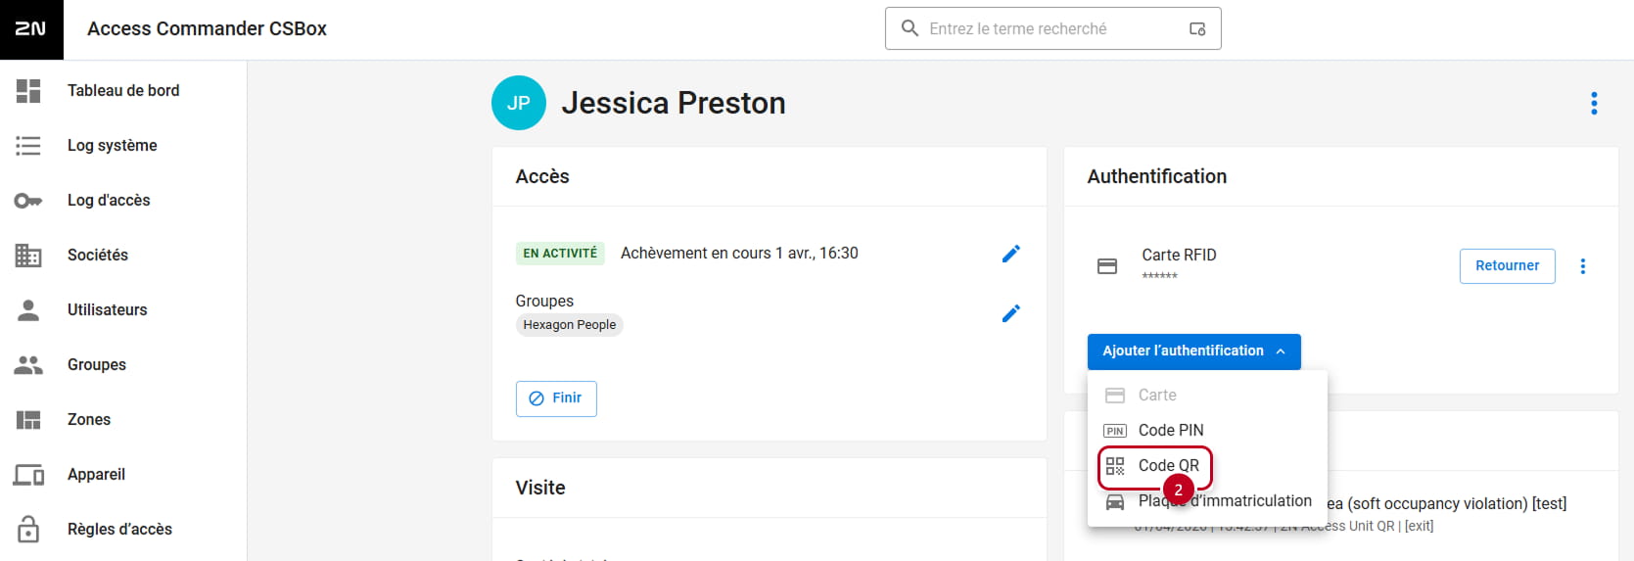This screenshot has width=1634, height=561.
Task: Click the car icon for license plate
Action: pyautogui.click(x=1115, y=502)
